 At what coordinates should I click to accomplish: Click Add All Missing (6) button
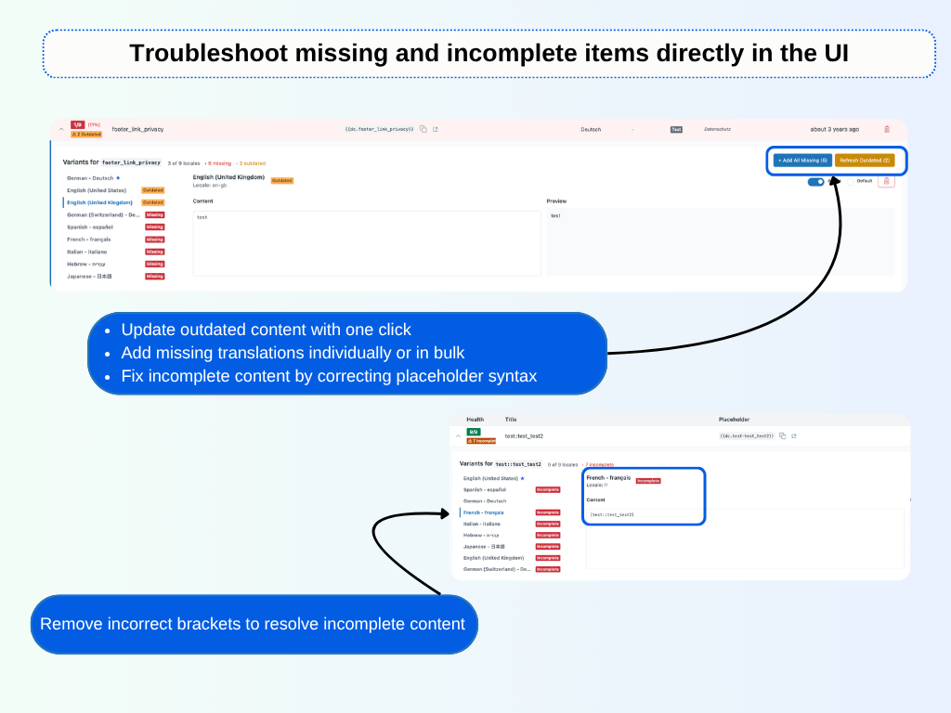click(x=802, y=161)
